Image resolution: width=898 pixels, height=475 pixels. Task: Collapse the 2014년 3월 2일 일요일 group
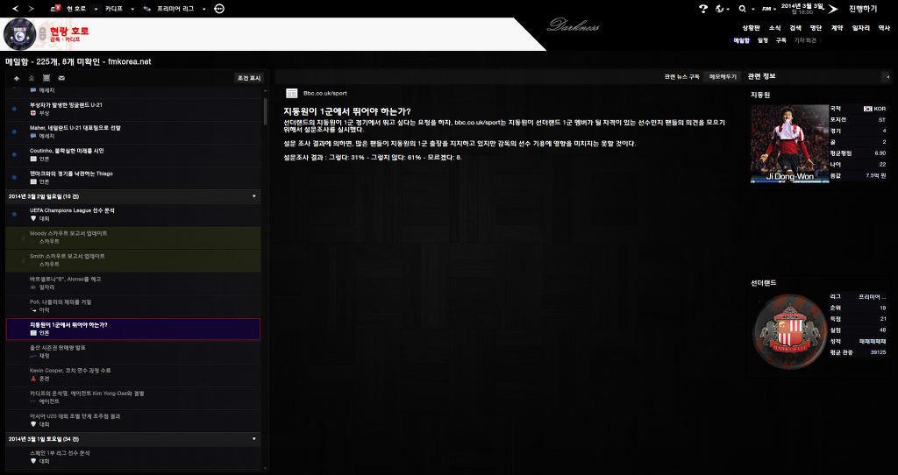(x=254, y=196)
